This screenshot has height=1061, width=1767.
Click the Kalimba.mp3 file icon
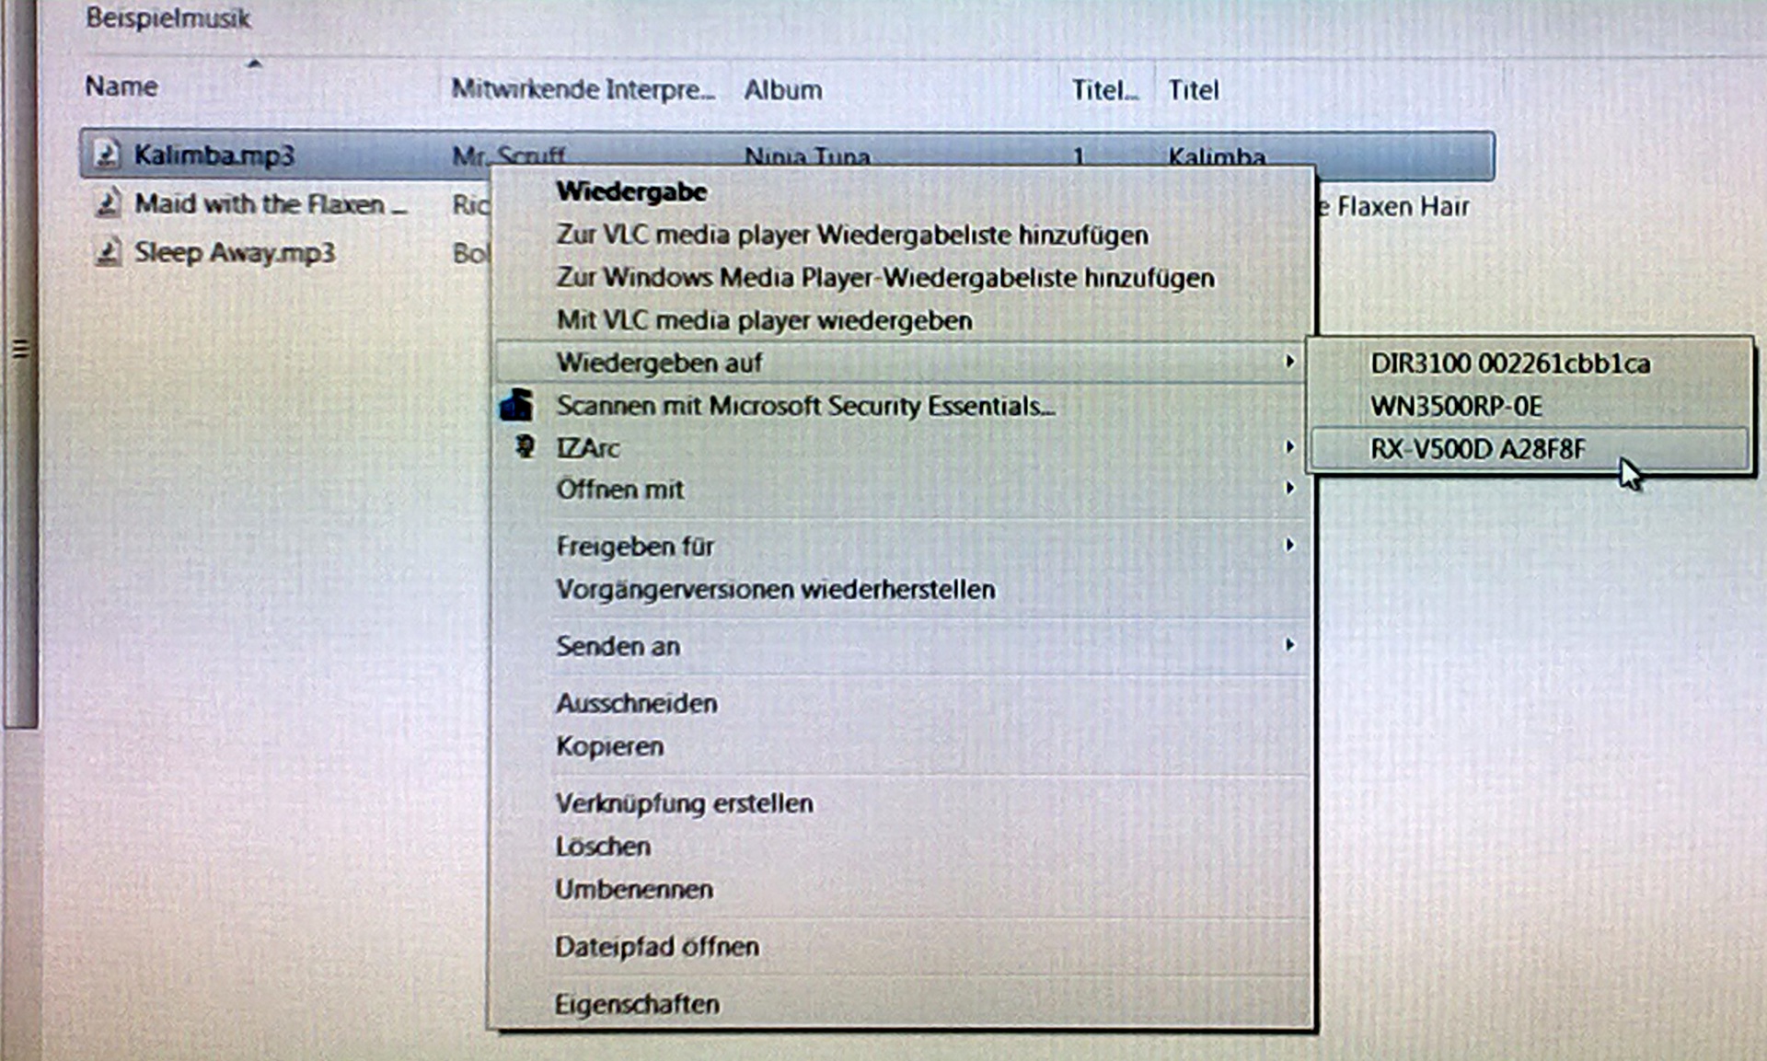click(108, 154)
